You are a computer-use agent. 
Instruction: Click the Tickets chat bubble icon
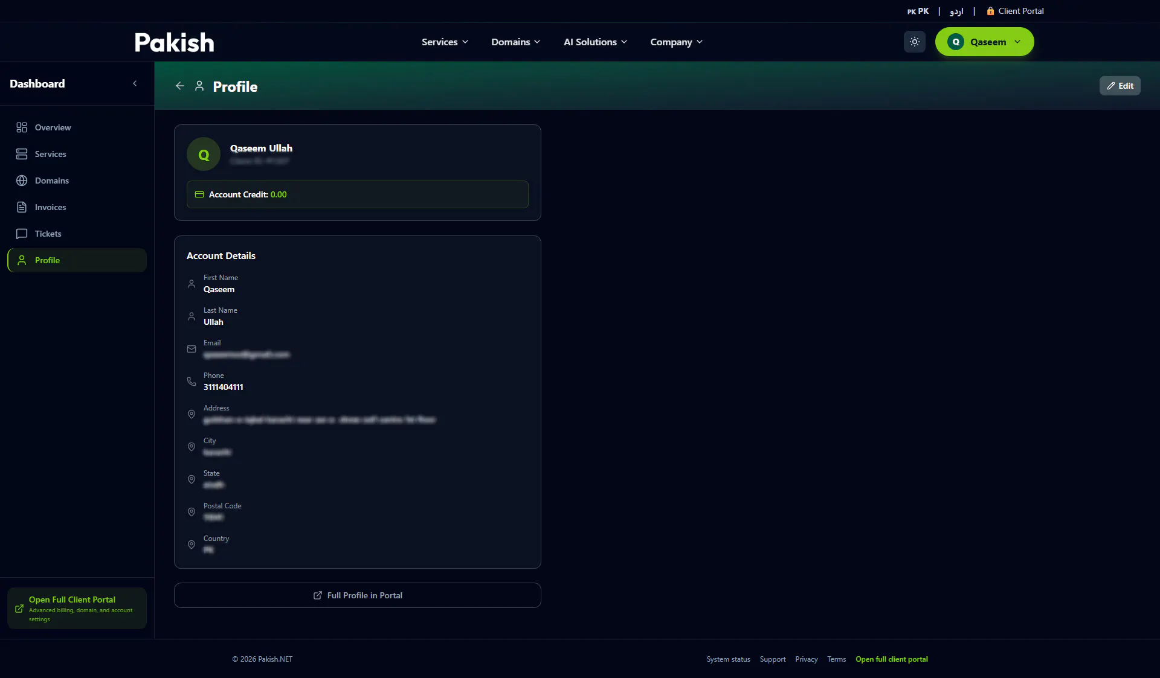tap(22, 234)
